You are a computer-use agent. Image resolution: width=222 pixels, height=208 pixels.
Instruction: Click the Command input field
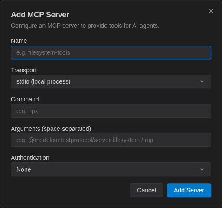click(x=111, y=111)
